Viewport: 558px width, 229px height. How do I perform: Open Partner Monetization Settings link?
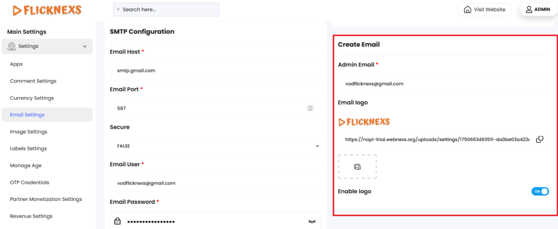pyautogui.click(x=46, y=199)
